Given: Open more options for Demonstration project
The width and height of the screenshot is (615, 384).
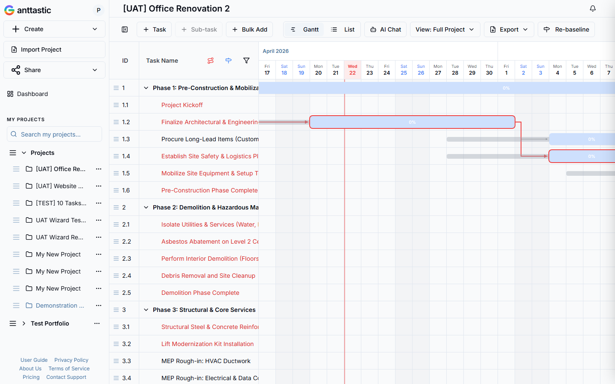Looking at the screenshot, I should click(99, 305).
